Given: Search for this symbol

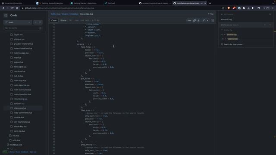Looking at the screenshot, I should [x=232, y=44].
